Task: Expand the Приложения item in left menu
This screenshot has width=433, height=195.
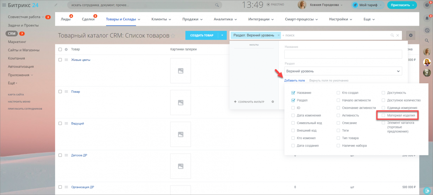Action: [20, 75]
